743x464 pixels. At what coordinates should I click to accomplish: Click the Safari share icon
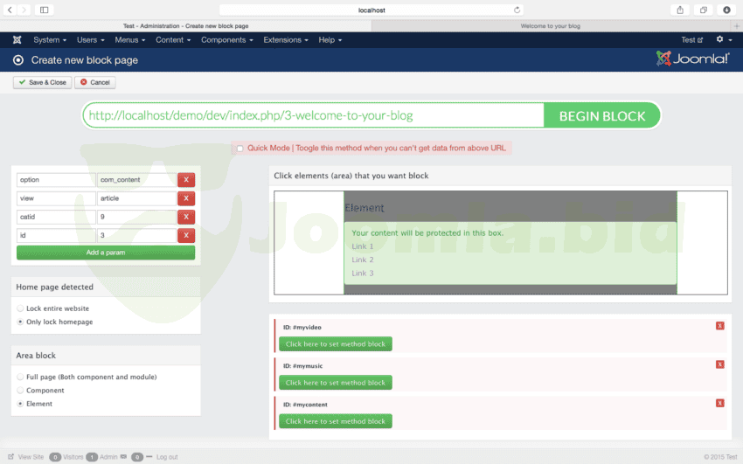(x=680, y=10)
